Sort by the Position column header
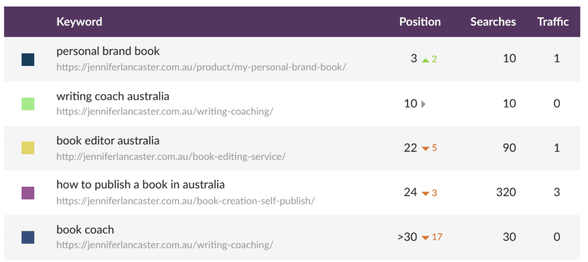 (x=419, y=22)
